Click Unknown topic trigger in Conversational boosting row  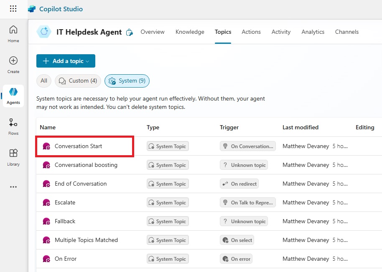pyautogui.click(x=244, y=165)
